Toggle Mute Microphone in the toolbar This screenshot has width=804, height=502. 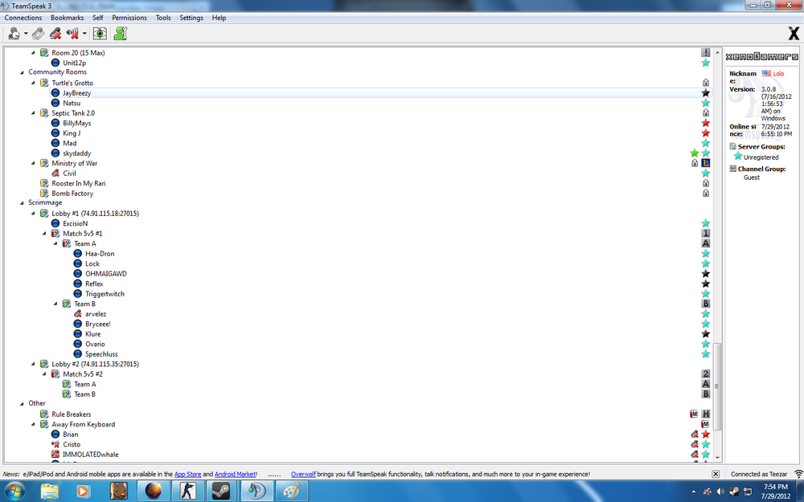point(55,34)
